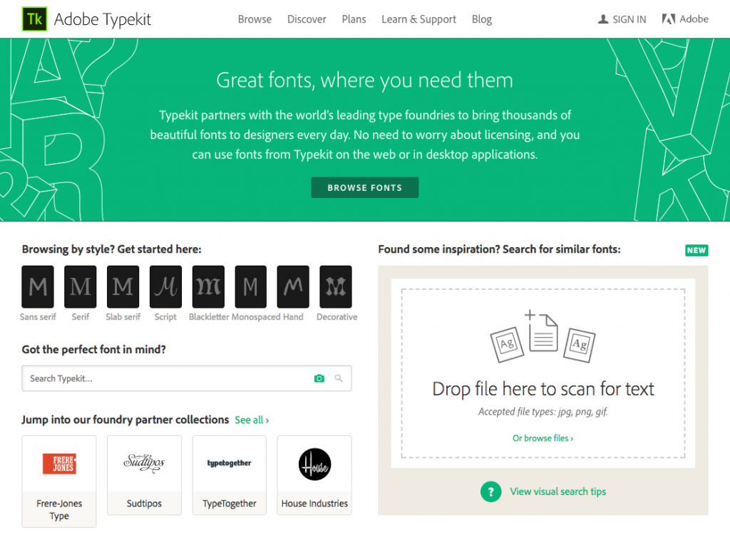Viewport: 730px width, 552px height.
Task: Click the Adobe Typekit Tk logo
Action: click(x=34, y=19)
